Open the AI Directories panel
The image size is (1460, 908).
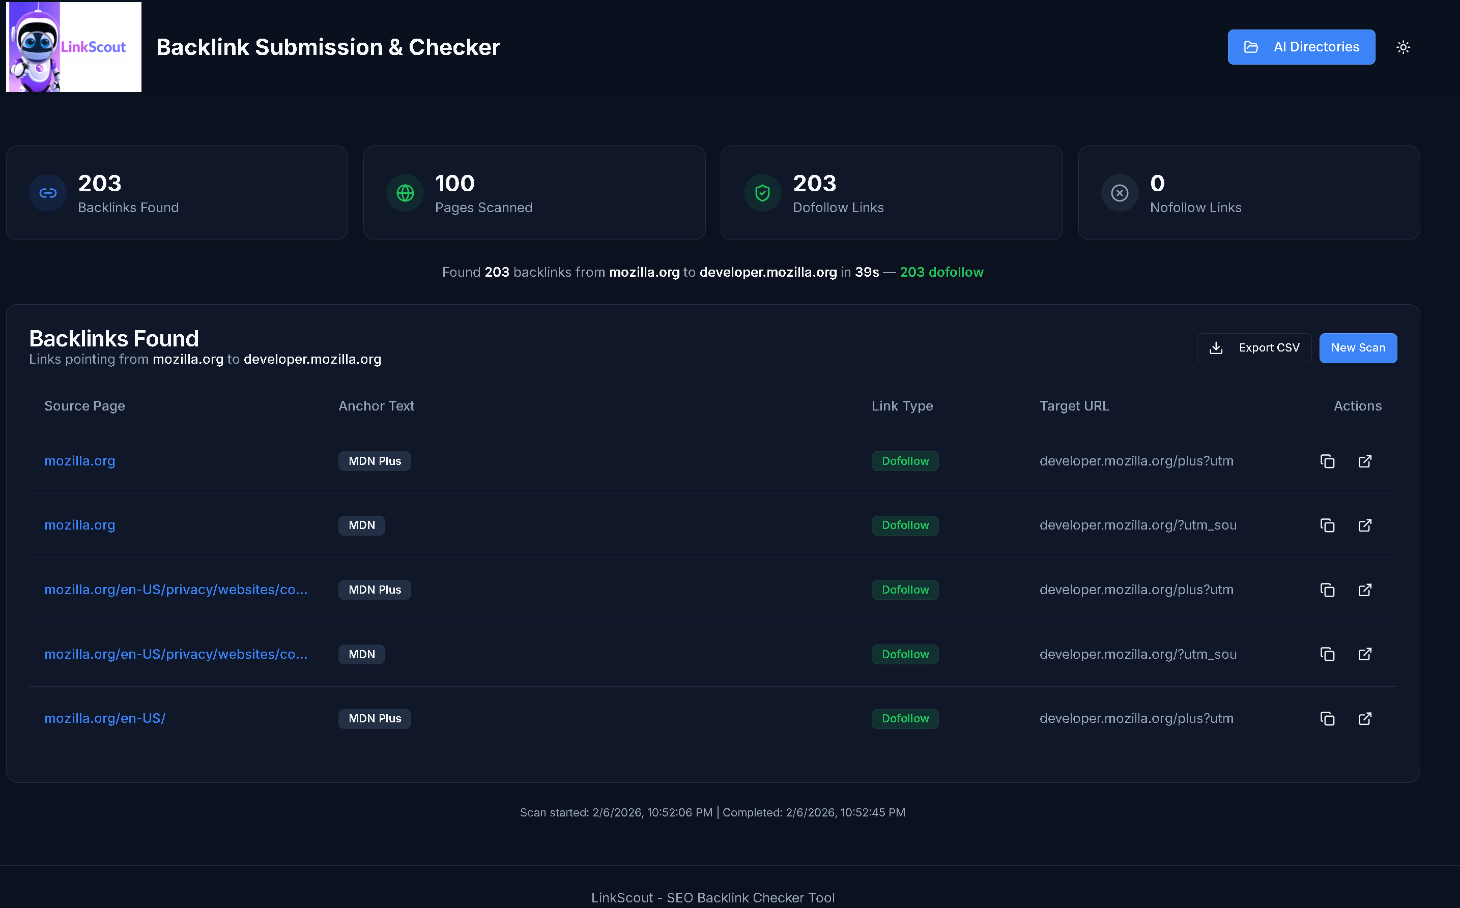tap(1301, 47)
